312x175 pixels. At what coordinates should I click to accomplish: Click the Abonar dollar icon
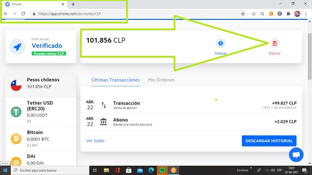click(220, 43)
